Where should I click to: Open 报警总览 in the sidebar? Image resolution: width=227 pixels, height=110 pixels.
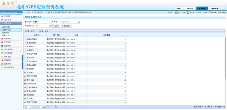coord(11,57)
